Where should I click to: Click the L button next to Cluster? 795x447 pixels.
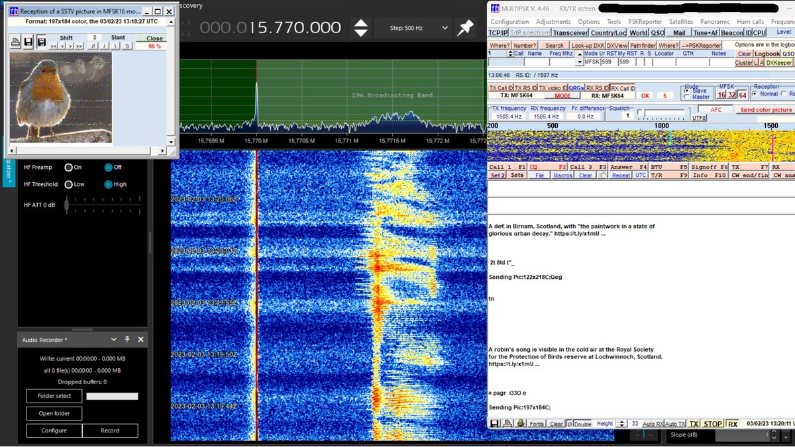(x=756, y=63)
